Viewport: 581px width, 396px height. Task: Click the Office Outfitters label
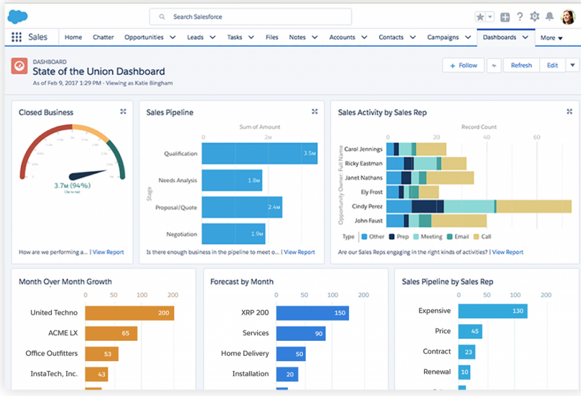click(51, 353)
